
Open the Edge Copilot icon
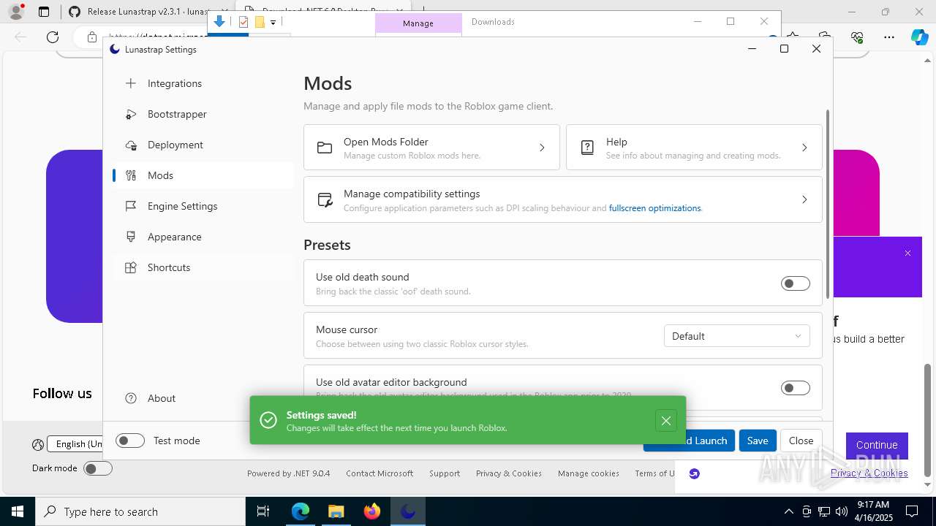919,37
